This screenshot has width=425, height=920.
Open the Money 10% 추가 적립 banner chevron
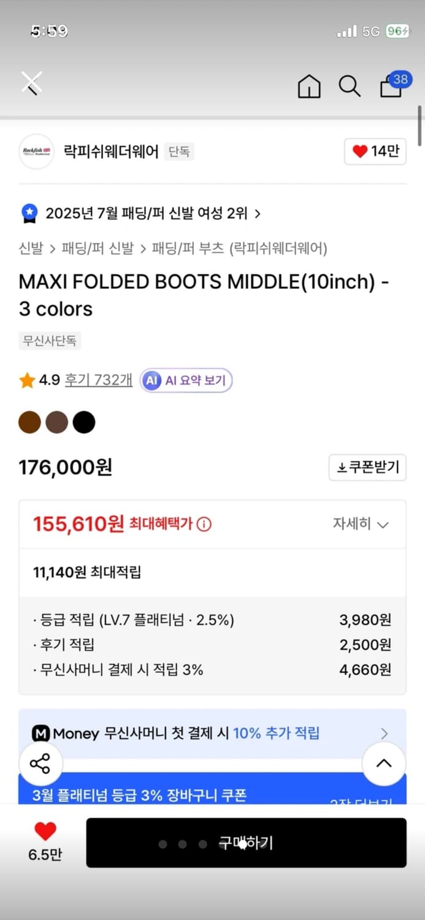(x=385, y=733)
